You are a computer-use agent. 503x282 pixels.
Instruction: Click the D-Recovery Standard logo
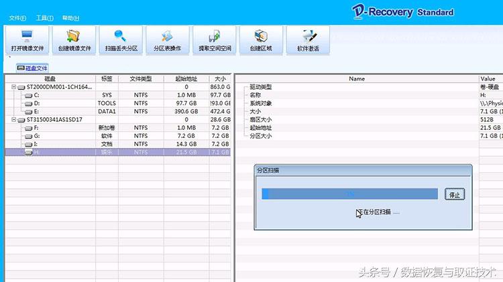pos(402,12)
